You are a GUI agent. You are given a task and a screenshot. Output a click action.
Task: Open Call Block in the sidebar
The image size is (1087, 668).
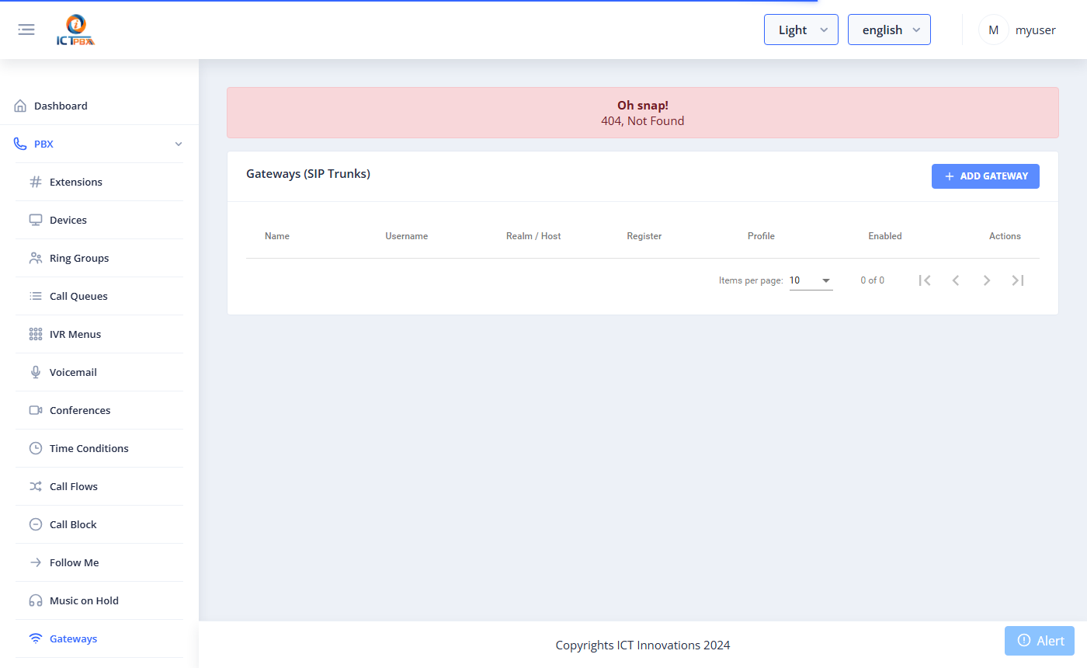click(x=99, y=524)
